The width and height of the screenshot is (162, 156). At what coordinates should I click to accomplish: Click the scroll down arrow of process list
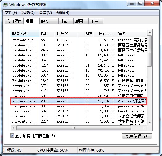[150, 122]
